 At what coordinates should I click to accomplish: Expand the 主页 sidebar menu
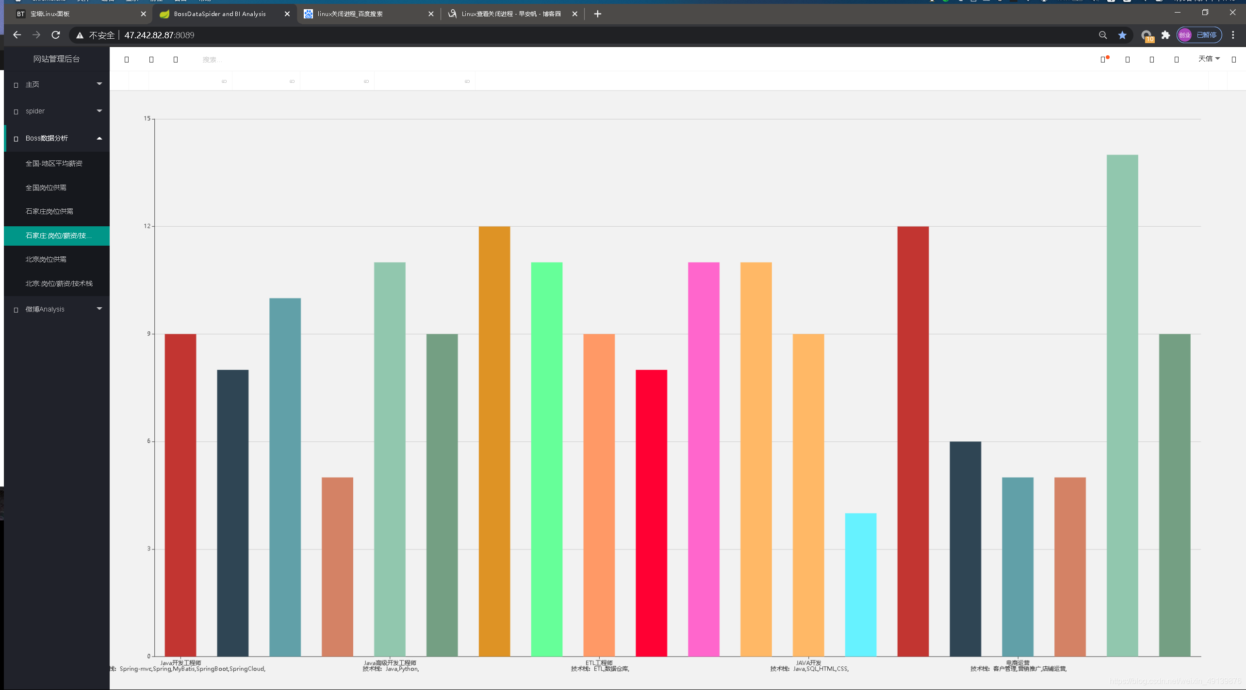(x=57, y=84)
